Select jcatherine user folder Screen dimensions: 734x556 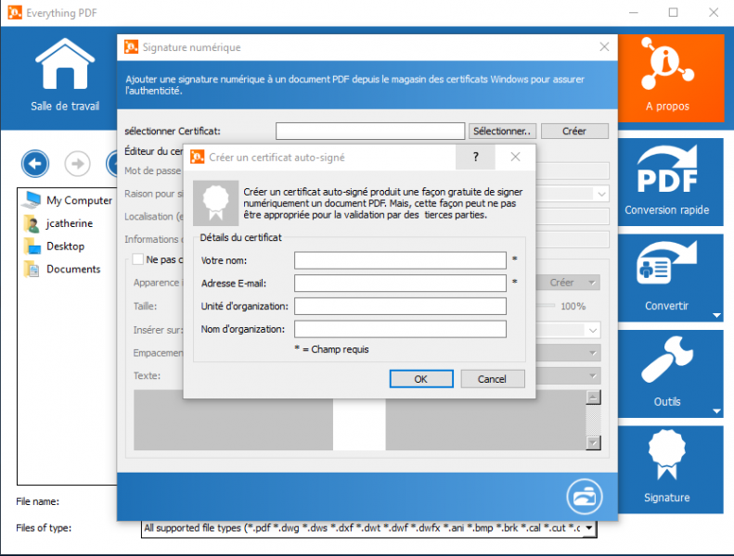pos(58,223)
